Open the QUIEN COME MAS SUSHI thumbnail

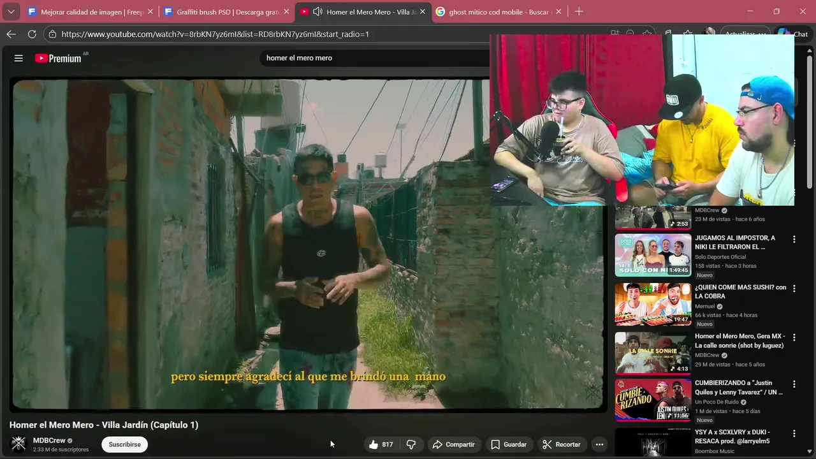[x=653, y=304]
